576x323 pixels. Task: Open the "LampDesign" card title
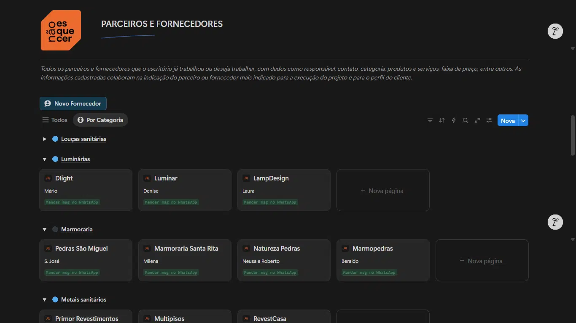pyautogui.click(x=271, y=178)
